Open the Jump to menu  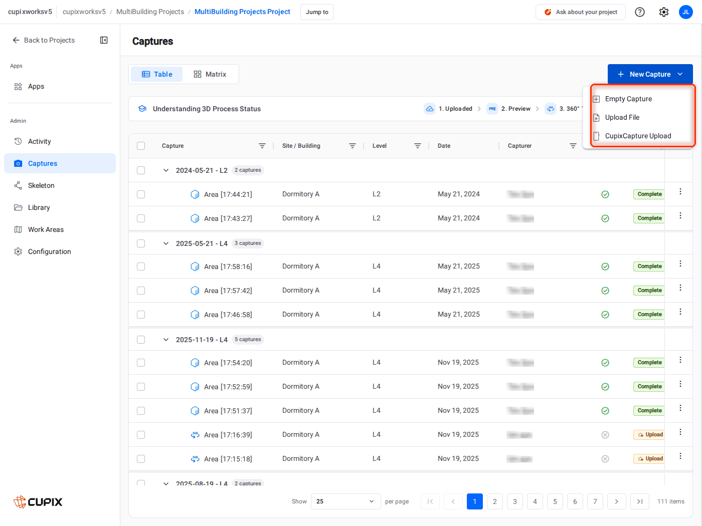(x=317, y=12)
